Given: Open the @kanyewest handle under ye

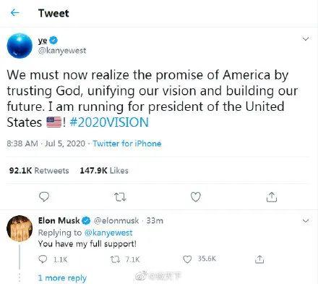Looking at the screenshot, I should [x=62, y=51].
